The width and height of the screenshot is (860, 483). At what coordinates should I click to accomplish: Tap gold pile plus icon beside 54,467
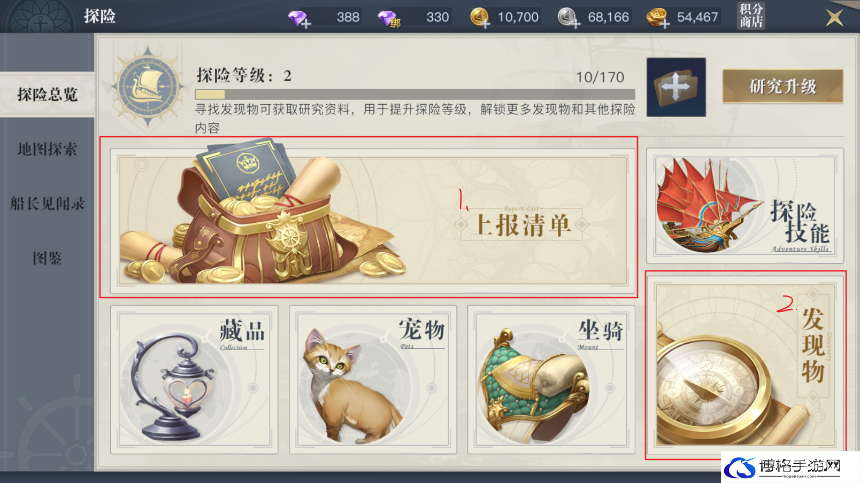[657, 18]
